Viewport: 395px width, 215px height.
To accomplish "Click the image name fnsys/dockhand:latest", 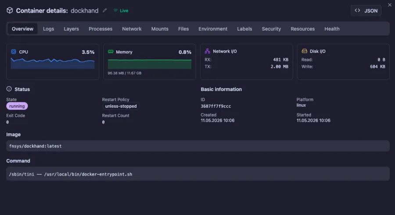I will [x=35, y=146].
